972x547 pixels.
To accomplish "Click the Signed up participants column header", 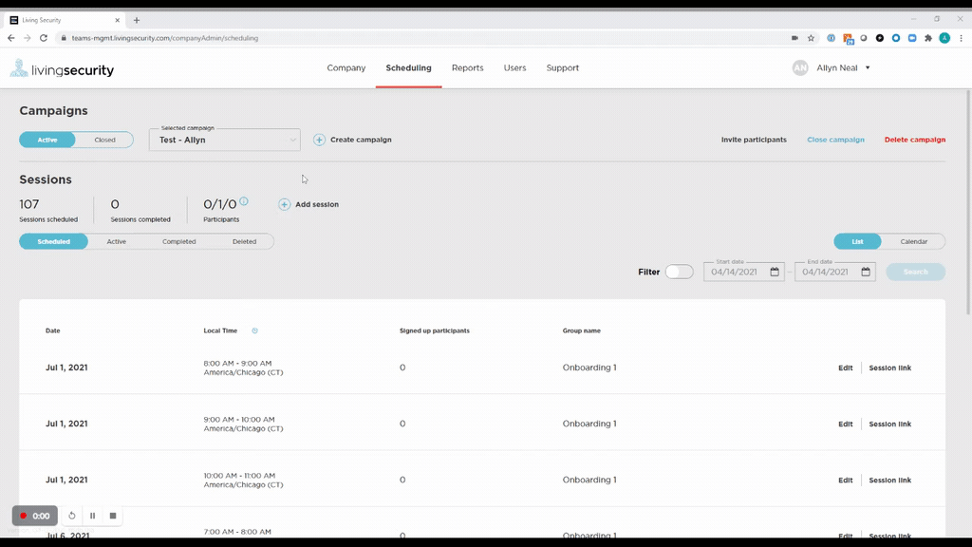I will [435, 330].
